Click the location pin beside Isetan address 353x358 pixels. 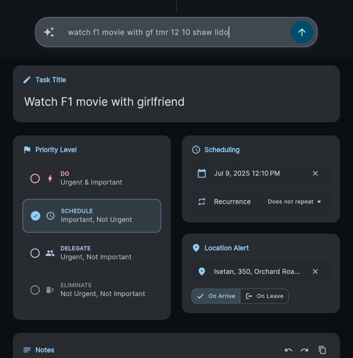202,271
